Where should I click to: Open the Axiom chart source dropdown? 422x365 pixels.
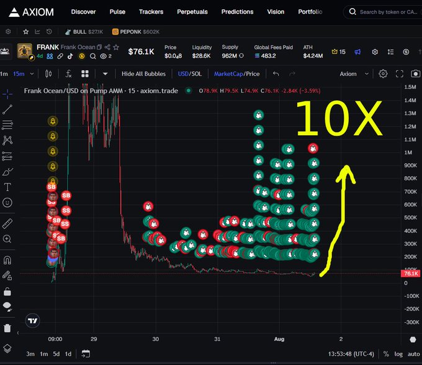354,74
